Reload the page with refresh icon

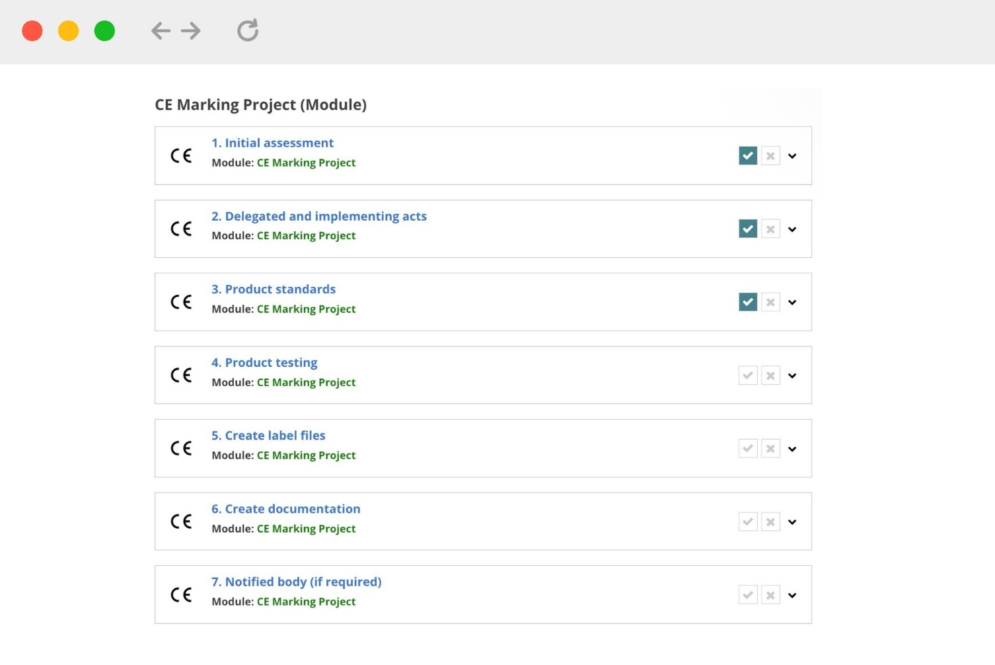pos(248,30)
